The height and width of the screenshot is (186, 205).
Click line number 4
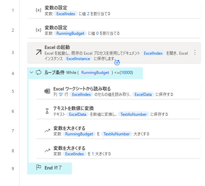[13, 74]
